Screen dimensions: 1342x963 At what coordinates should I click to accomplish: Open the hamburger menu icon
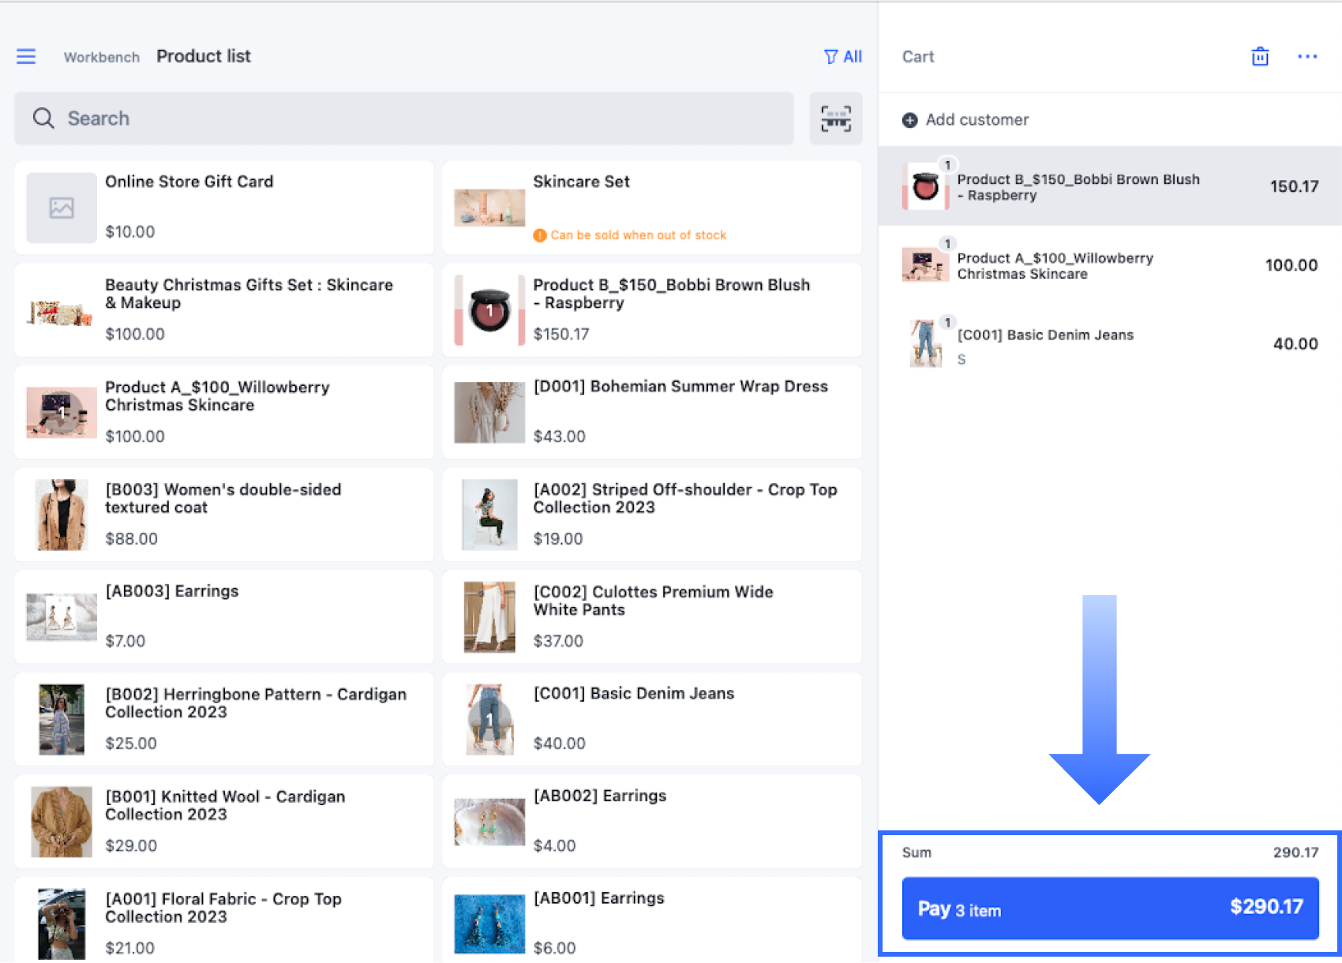(x=26, y=56)
